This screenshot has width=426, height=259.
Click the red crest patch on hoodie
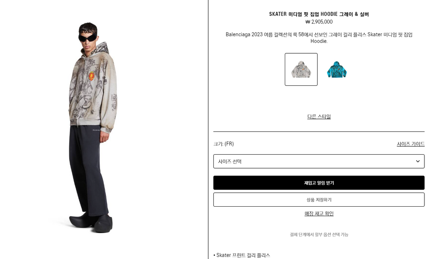coord(92,76)
